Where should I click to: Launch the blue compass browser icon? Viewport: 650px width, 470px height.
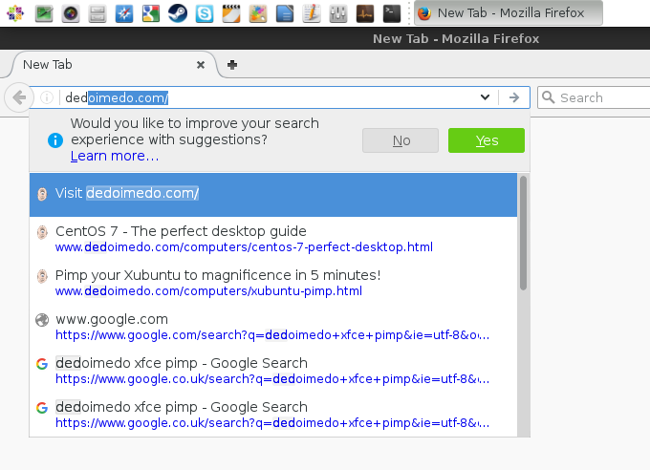tap(124, 13)
